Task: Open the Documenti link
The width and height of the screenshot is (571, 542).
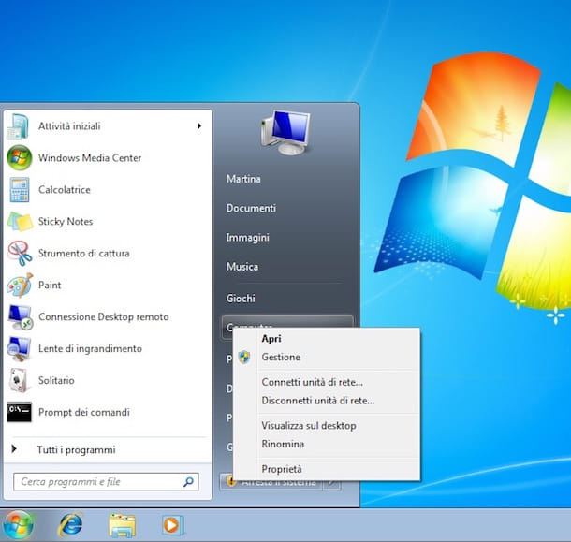Action: click(251, 209)
